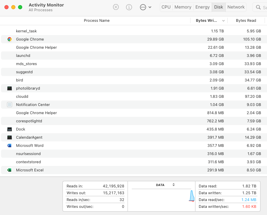Viewport: 267px width, 215px height.
Task: Select the kernel_task process name
Action: [x=26, y=31]
